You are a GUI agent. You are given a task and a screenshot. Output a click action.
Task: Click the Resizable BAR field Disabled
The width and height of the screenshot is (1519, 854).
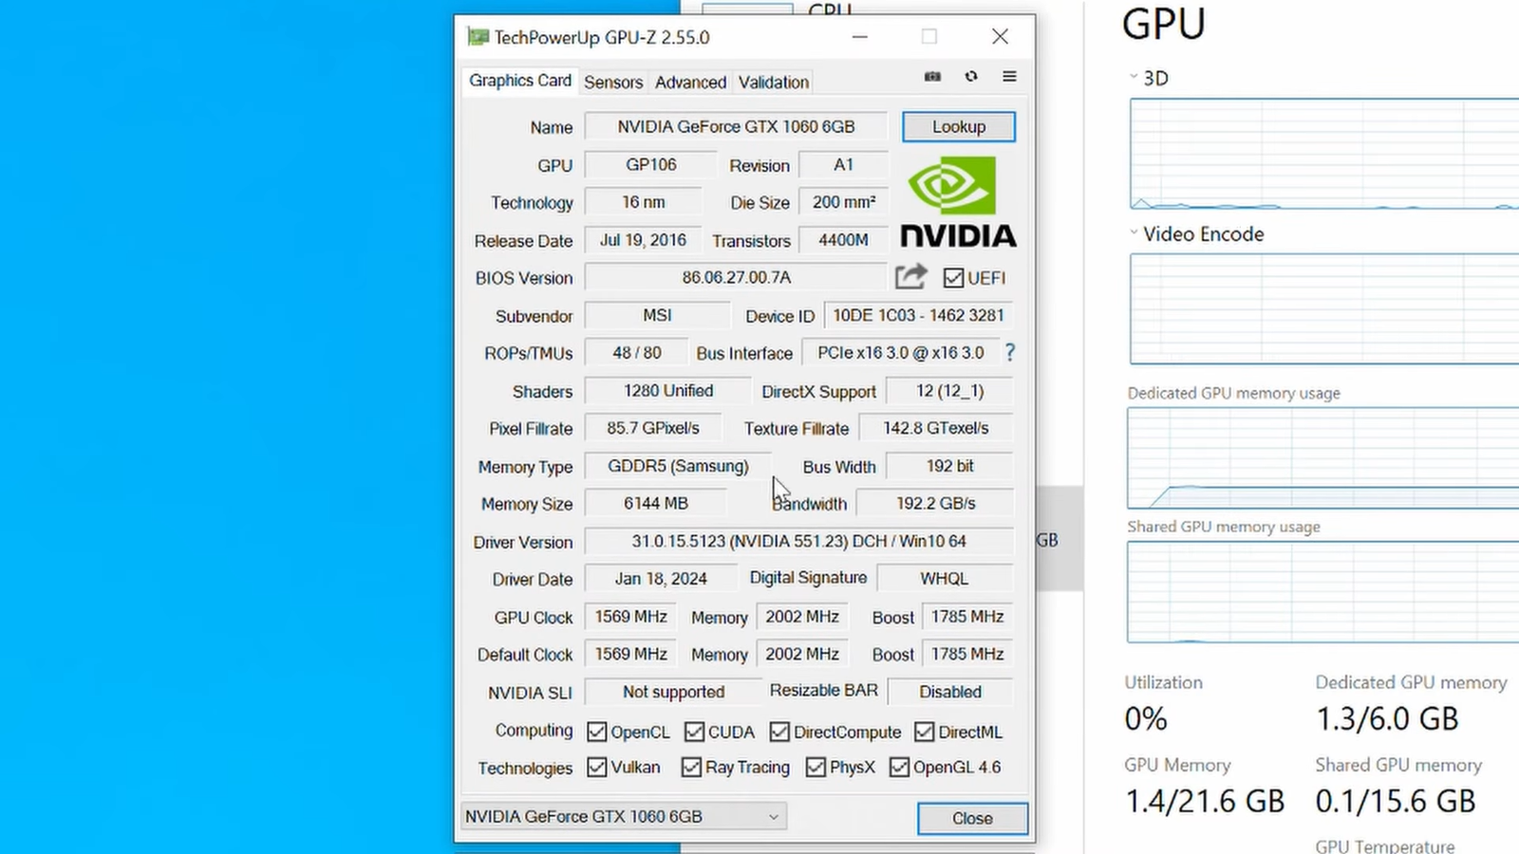point(950,692)
